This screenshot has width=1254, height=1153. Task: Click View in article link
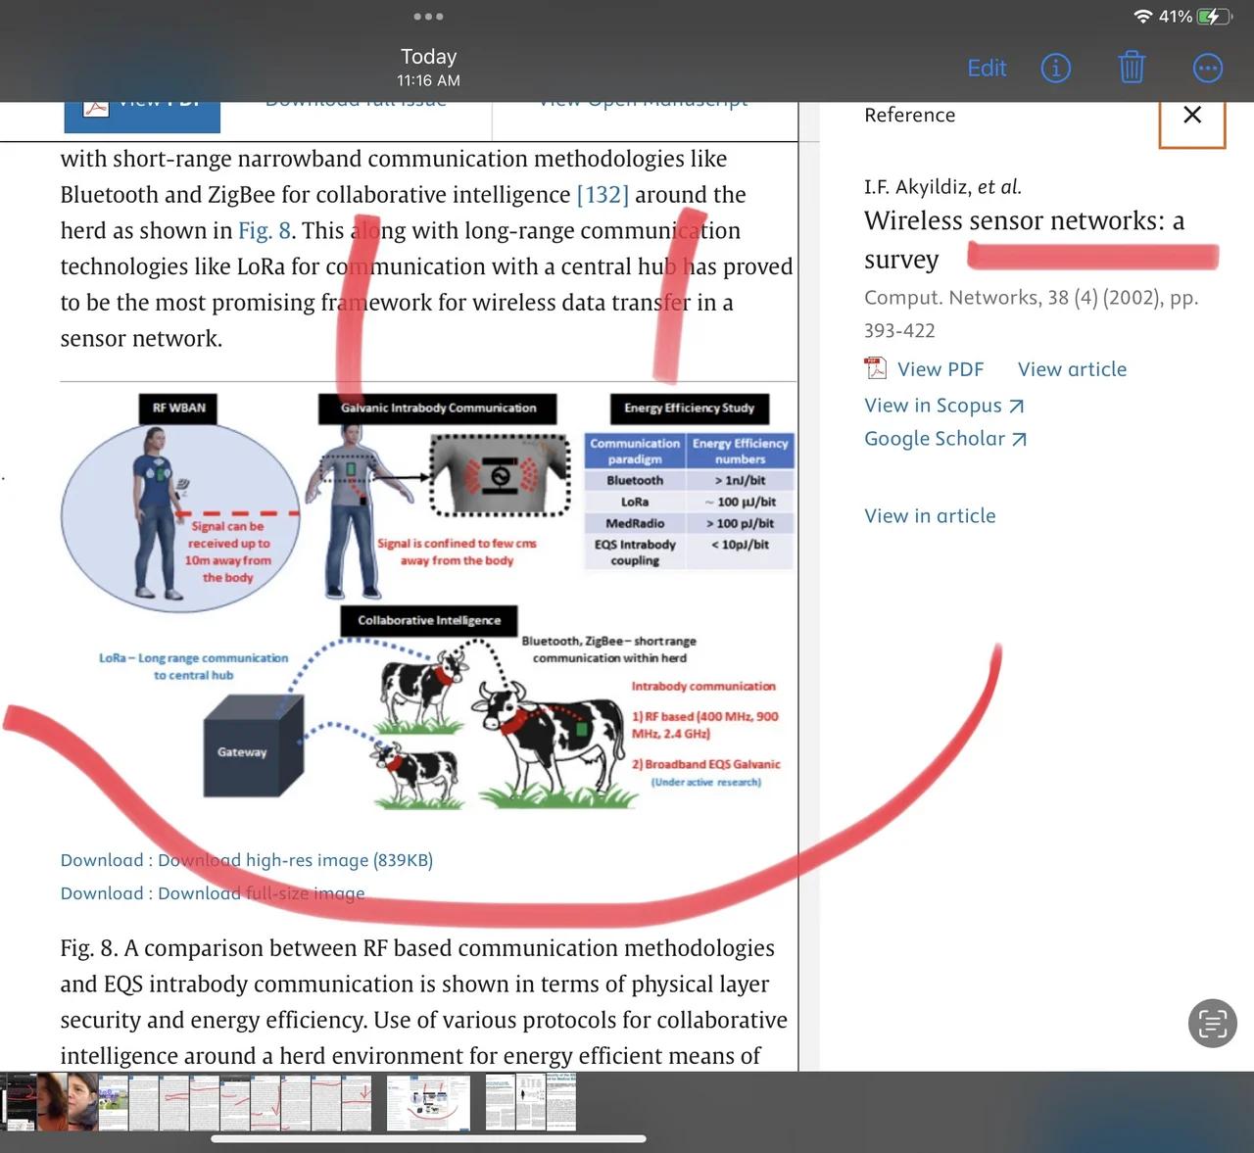(x=929, y=516)
